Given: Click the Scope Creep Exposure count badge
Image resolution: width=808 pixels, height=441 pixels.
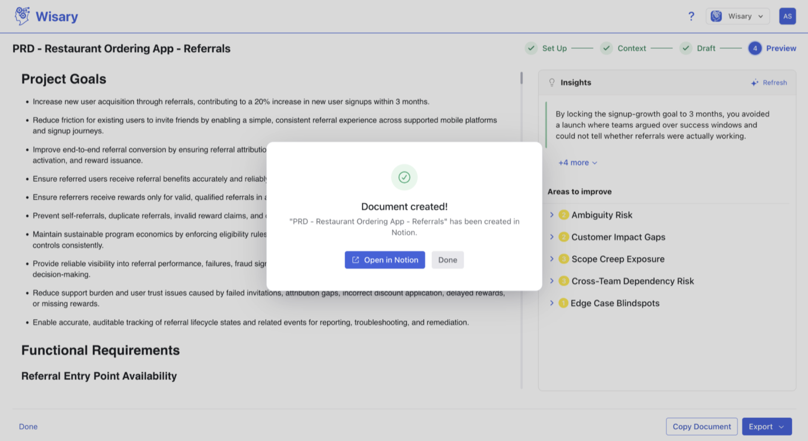Looking at the screenshot, I should [x=564, y=259].
